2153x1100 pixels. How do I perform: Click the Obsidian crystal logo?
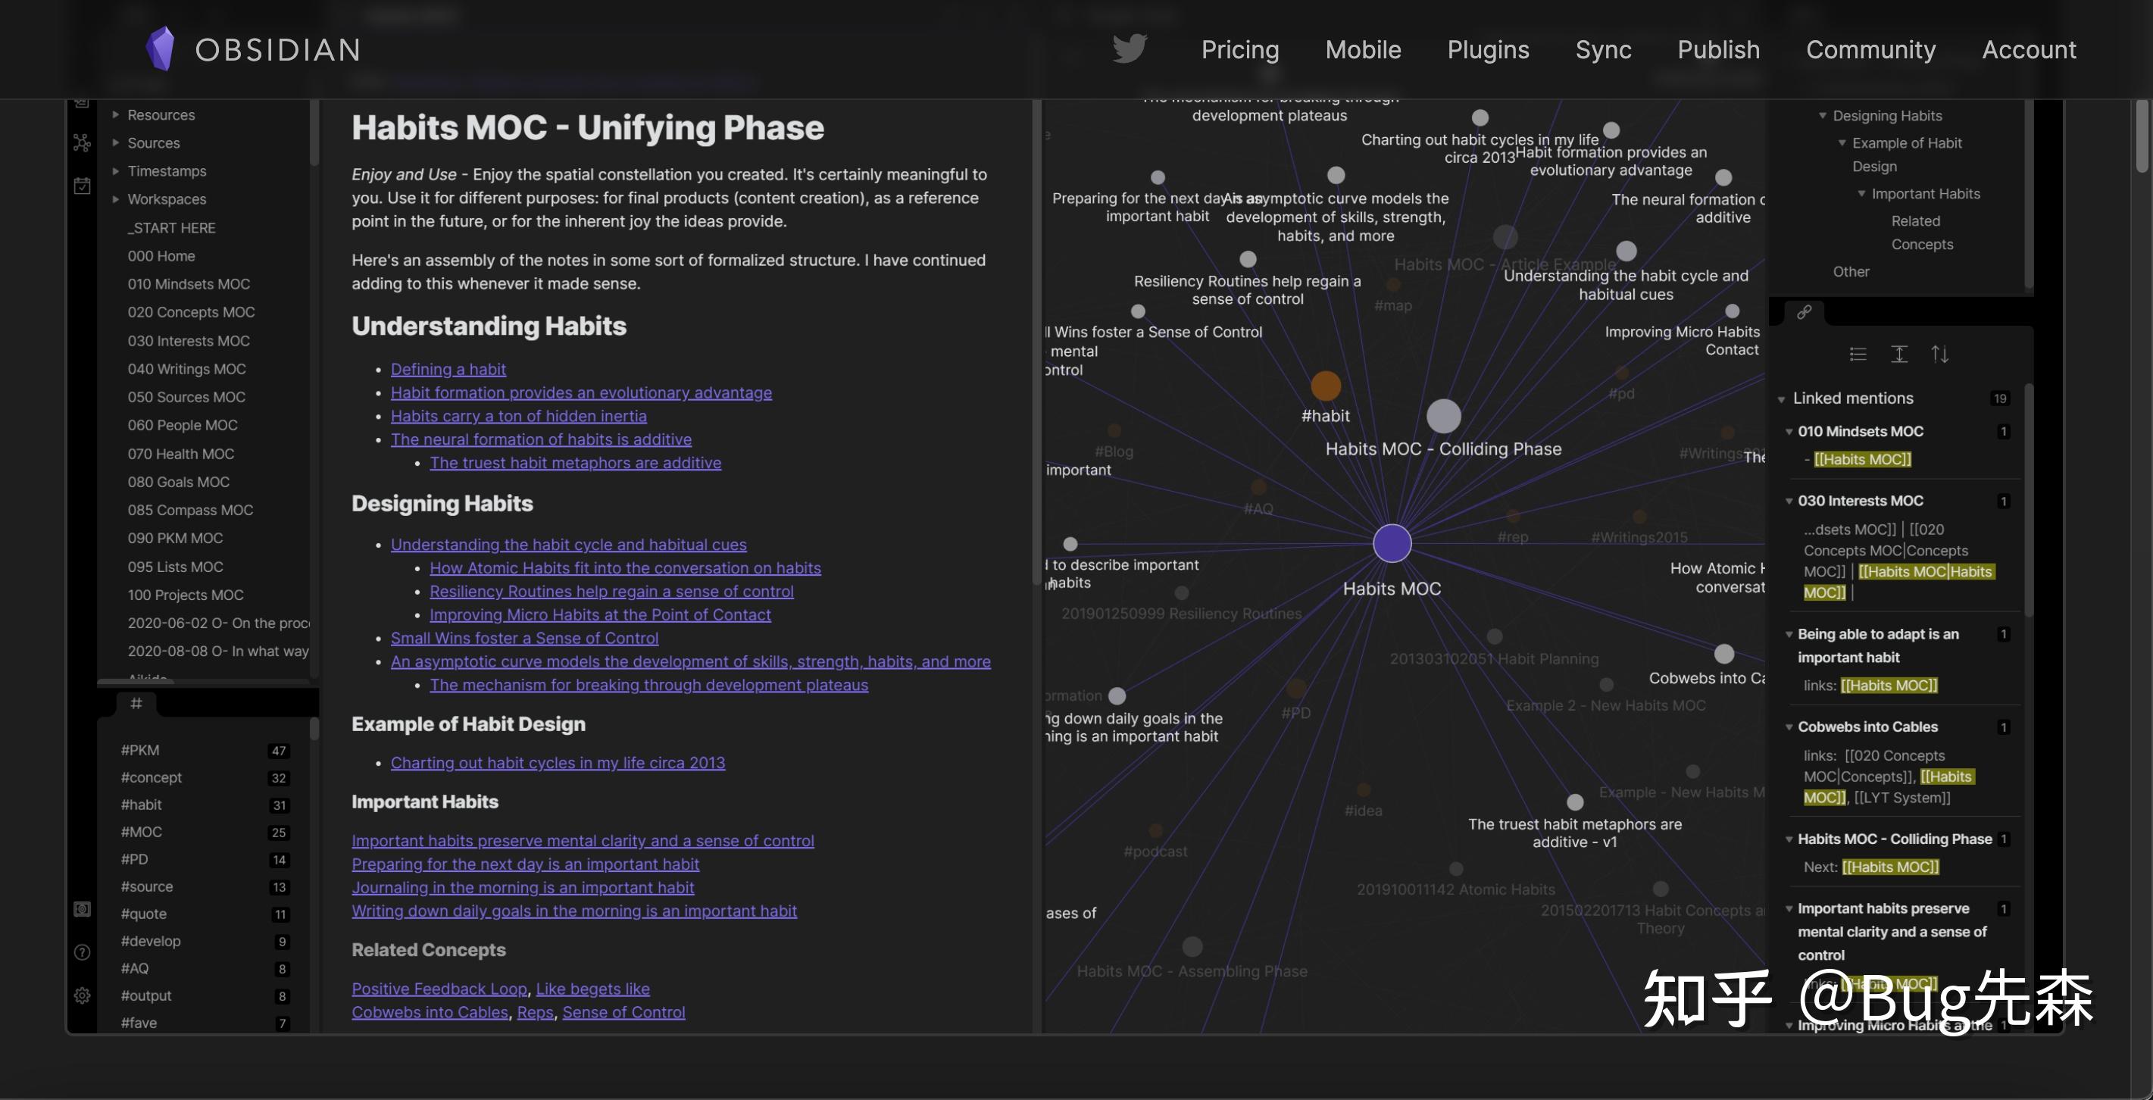[x=161, y=48]
